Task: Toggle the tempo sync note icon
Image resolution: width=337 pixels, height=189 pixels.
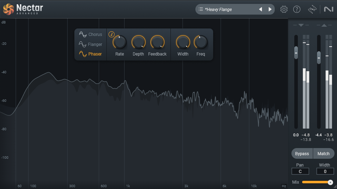Action: click(x=111, y=34)
